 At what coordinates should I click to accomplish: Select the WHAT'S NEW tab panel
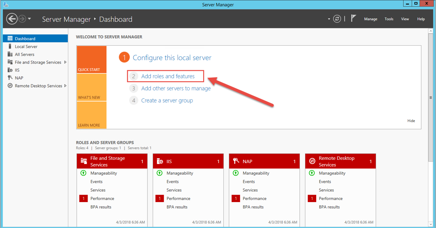tap(91, 87)
